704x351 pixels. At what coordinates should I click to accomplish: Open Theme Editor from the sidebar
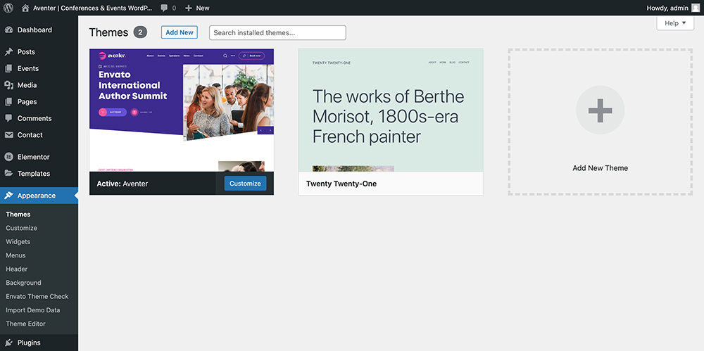pyautogui.click(x=25, y=324)
